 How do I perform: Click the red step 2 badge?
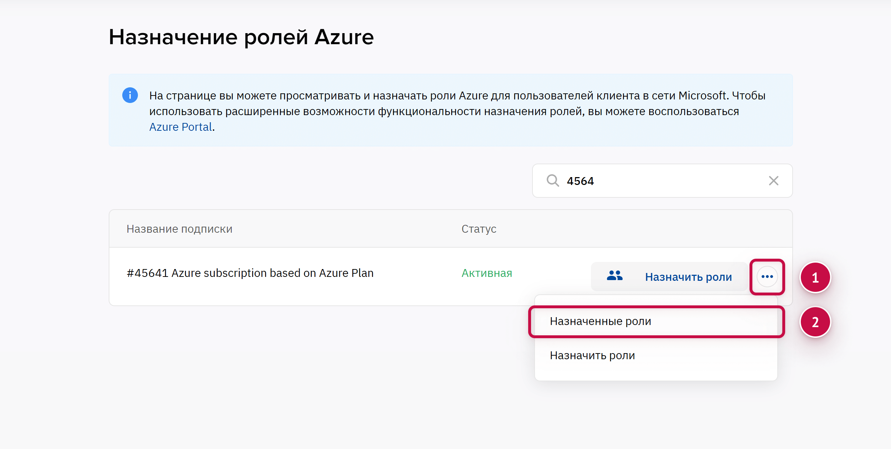tap(815, 322)
